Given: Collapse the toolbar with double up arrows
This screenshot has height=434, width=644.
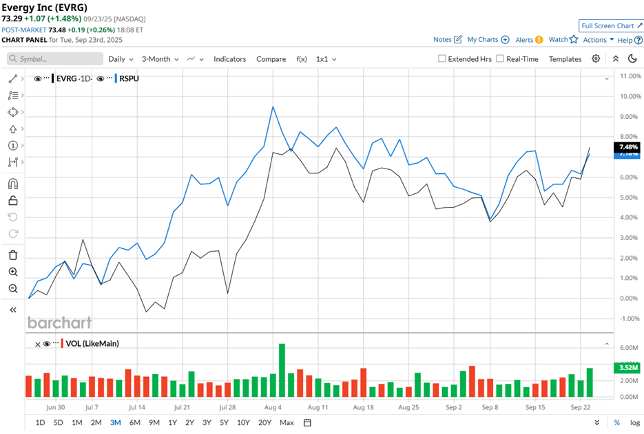Looking at the screenshot, I should tap(616, 58).
